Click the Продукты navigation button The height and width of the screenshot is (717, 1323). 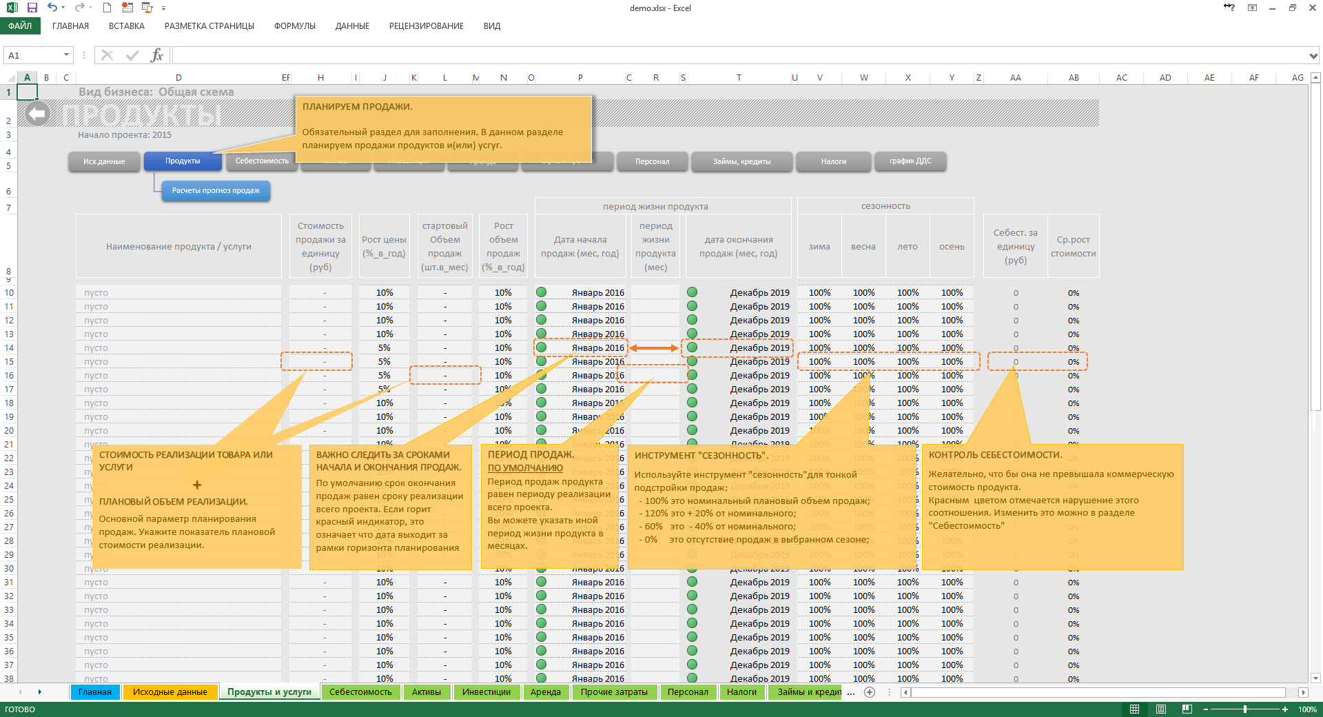point(183,161)
